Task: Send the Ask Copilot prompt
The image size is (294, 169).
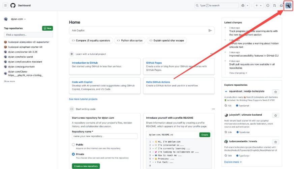Action: click(x=210, y=30)
